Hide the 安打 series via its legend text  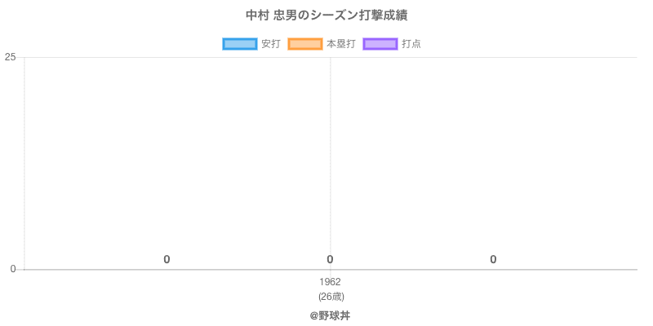(x=270, y=44)
